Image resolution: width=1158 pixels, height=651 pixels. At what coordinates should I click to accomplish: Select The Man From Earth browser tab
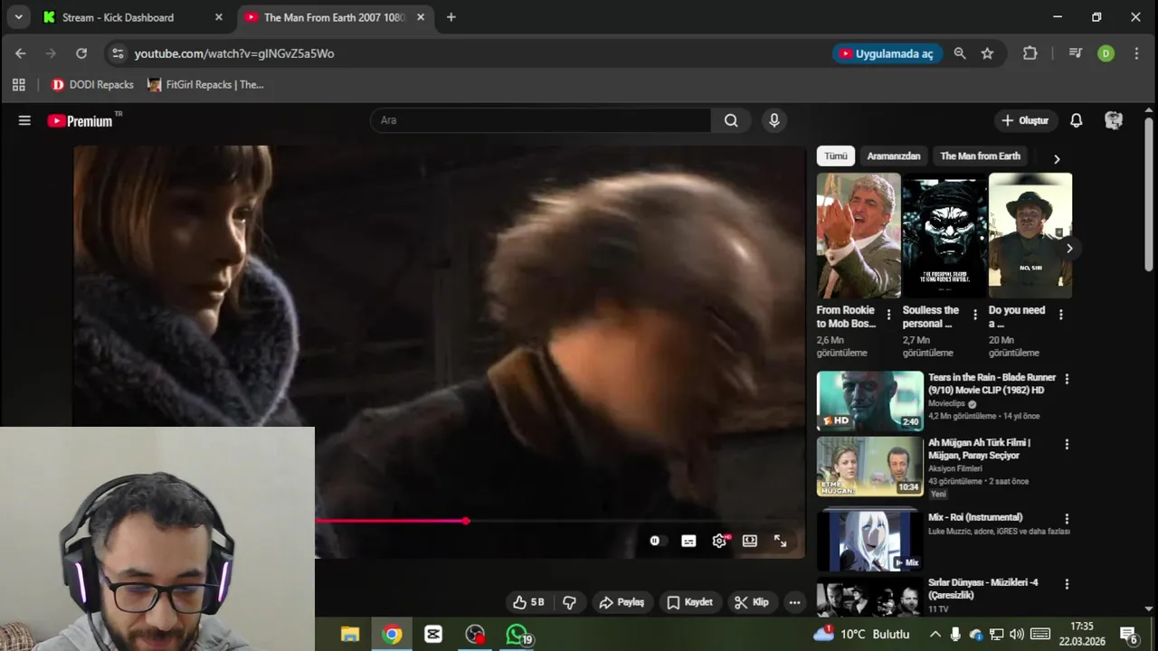pyautogui.click(x=335, y=17)
